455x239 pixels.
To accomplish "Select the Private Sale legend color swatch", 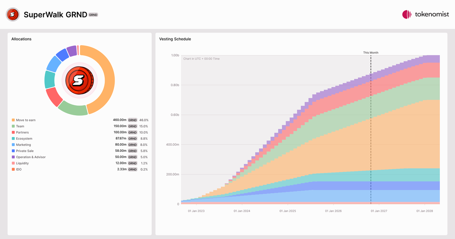I will [13, 151].
